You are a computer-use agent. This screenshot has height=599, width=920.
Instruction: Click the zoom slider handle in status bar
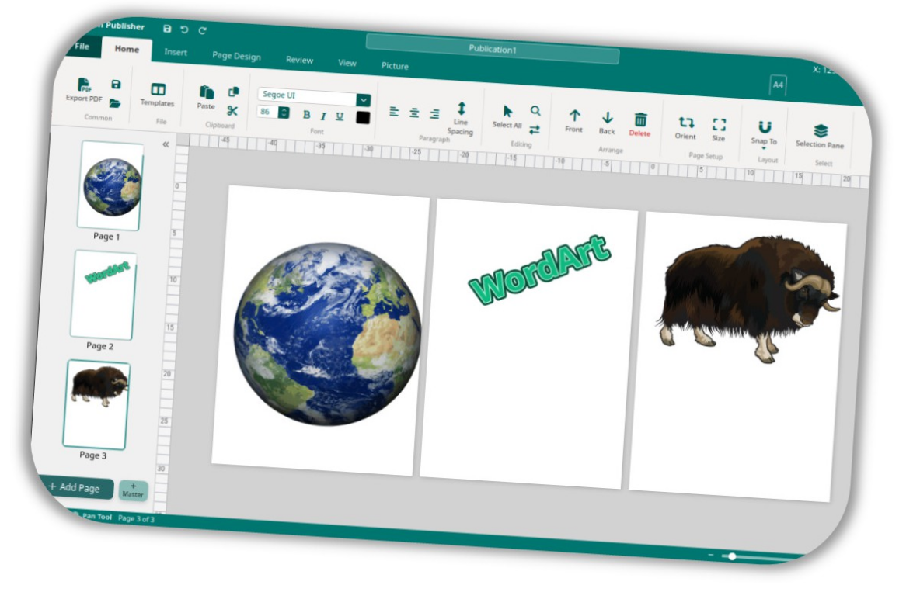[732, 556]
